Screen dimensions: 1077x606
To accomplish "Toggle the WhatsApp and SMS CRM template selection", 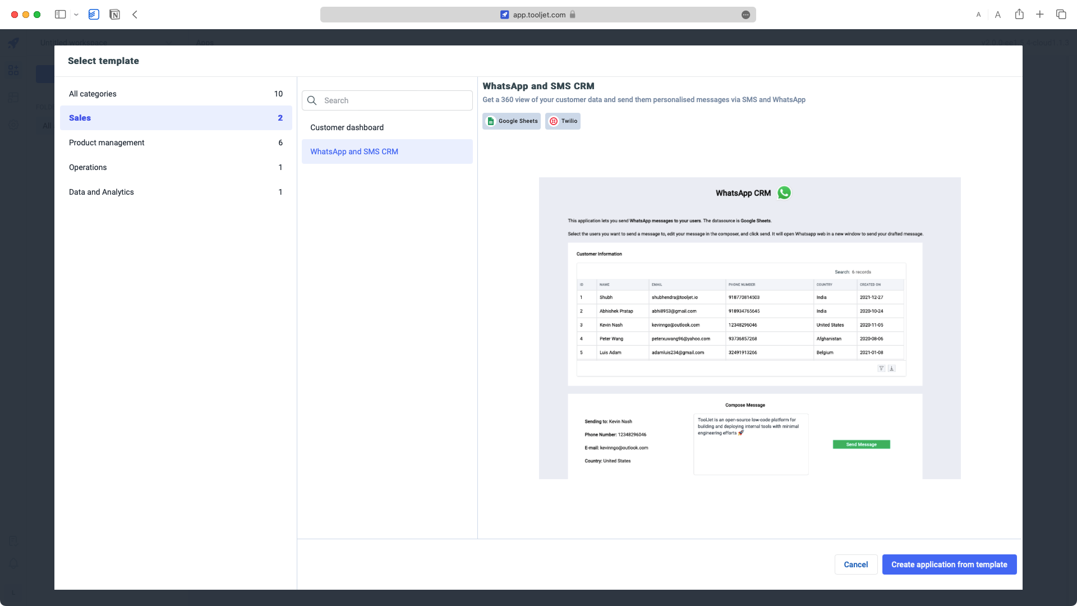I will click(x=388, y=151).
